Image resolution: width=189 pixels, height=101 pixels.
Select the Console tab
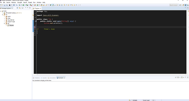coord(61,78)
